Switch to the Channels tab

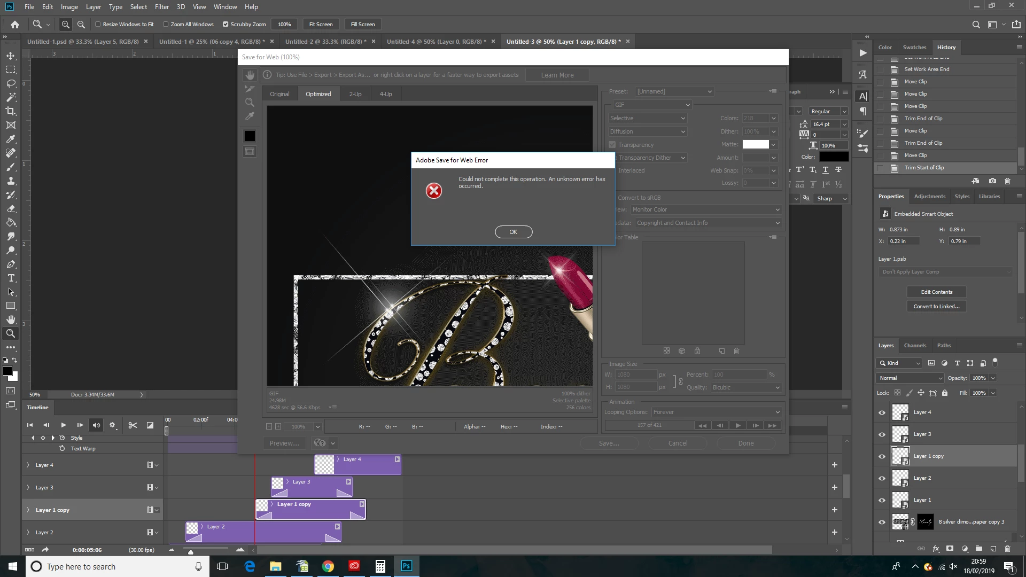(x=915, y=346)
